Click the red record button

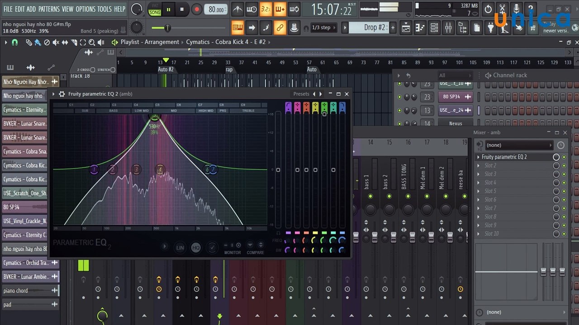196,9
